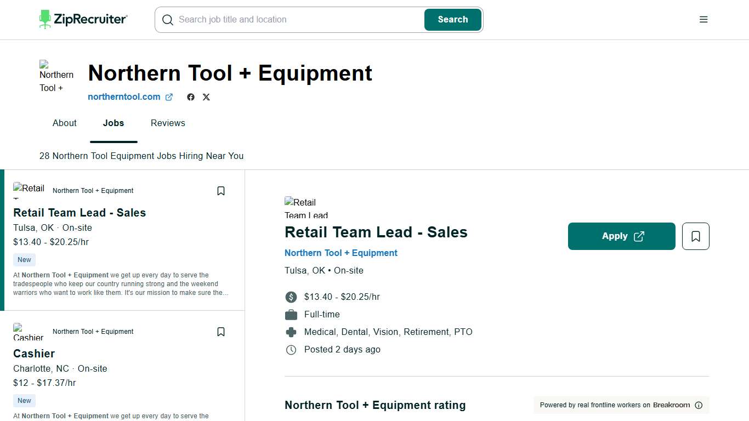
Task: Open the Reviews tab
Action: tap(168, 123)
